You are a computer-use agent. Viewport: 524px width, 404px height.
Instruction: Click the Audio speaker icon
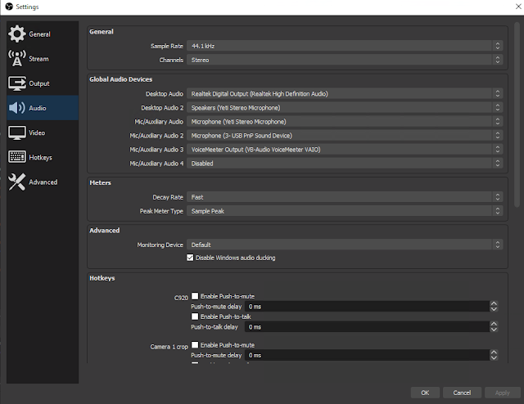(x=16, y=108)
